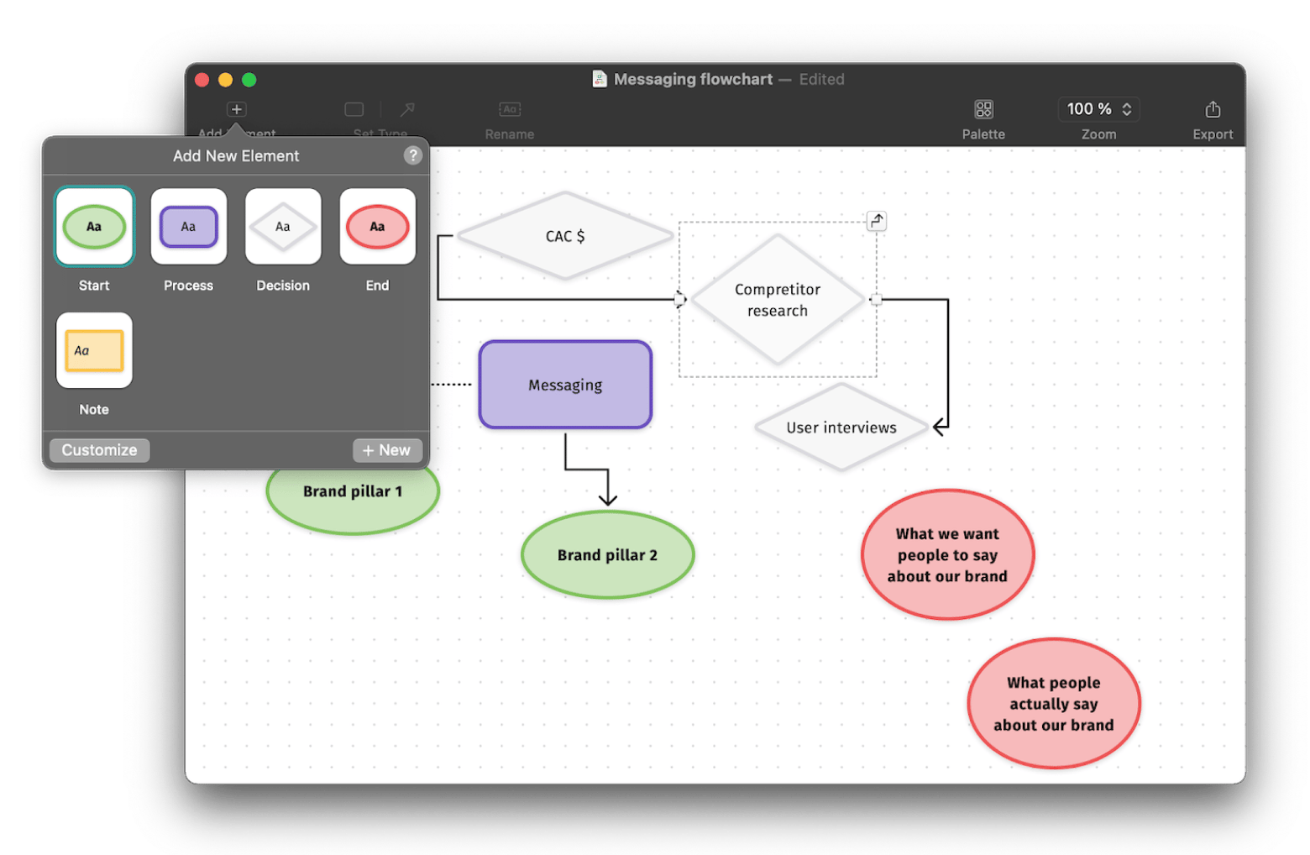Click the Rename toolbar icon
The width and height of the screenshot is (1310, 855).
pos(509,109)
